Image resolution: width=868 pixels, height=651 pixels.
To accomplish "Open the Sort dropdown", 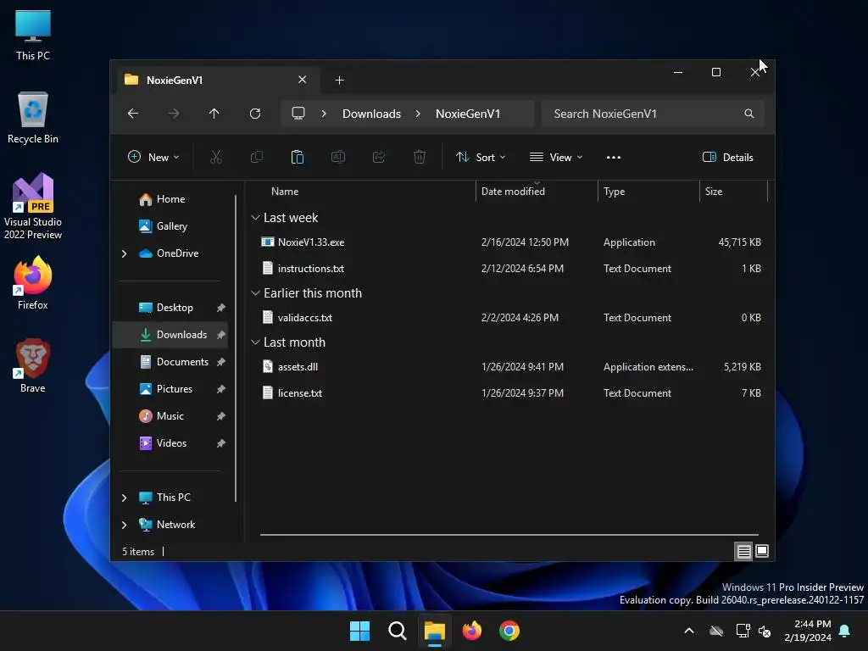I will pos(481,157).
